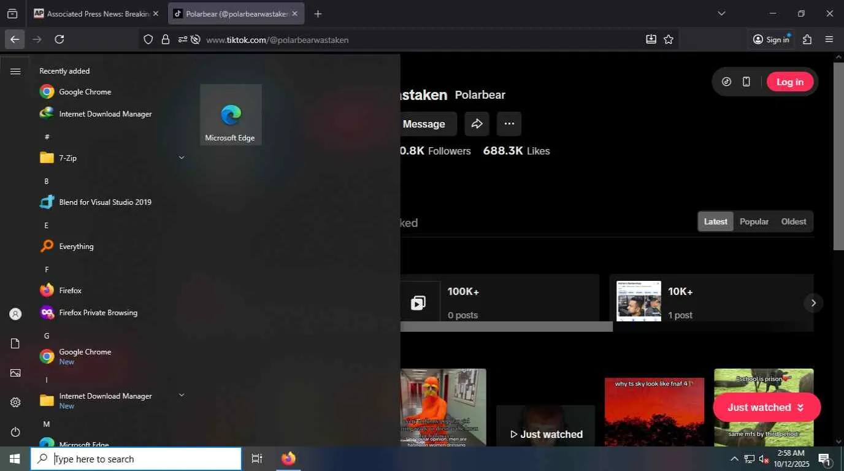The height and width of the screenshot is (471, 844).
Task: Open the Firefox extensions puzzle icon
Action: [807, 39]
